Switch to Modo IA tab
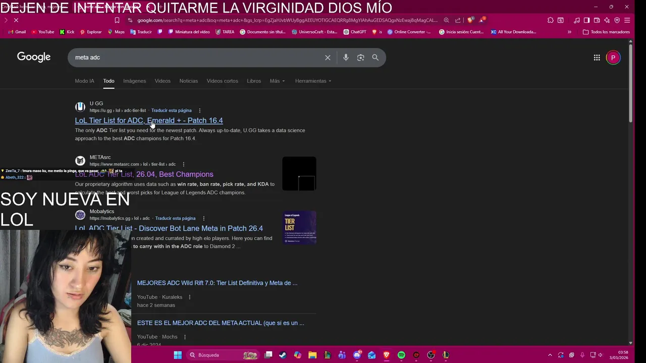The image size is (646, 363). pyautogui.click(x=84, y=81)
